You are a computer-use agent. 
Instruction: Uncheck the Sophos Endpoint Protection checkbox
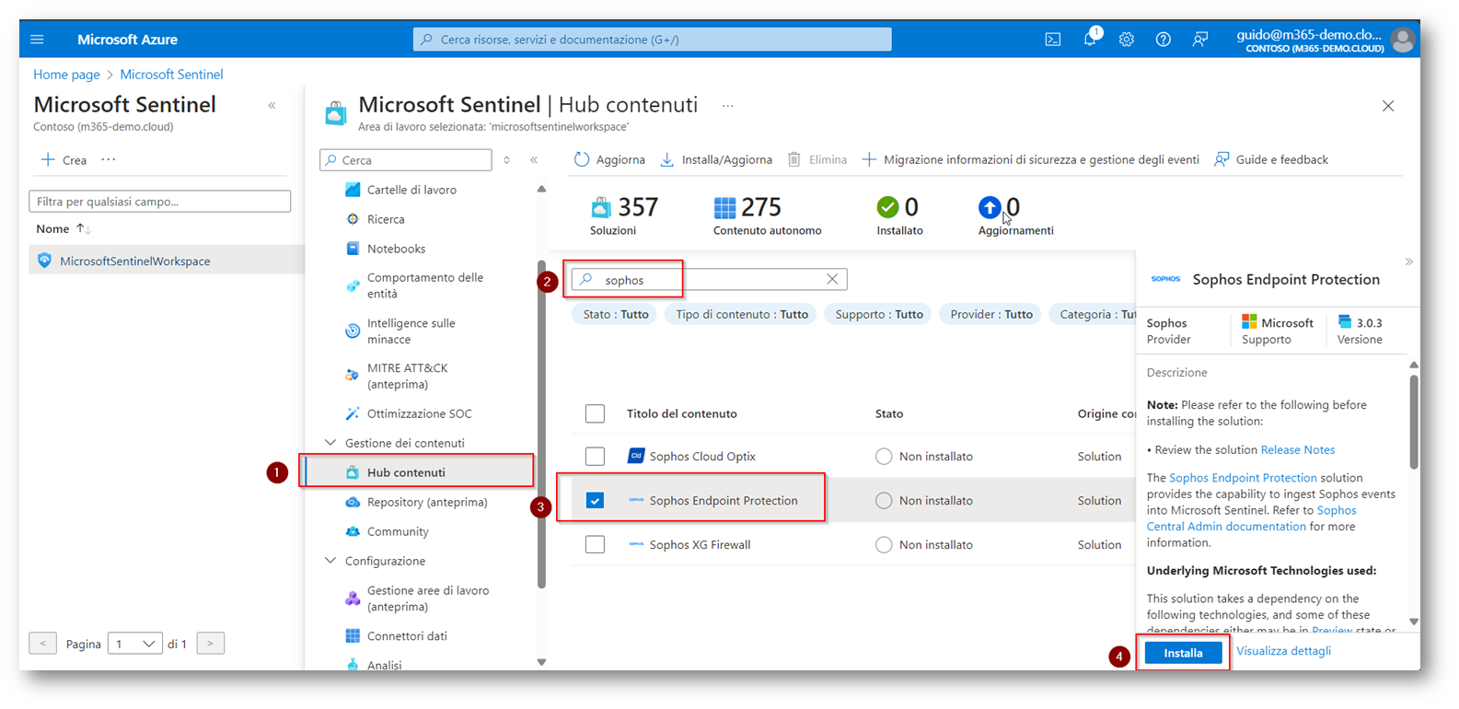click(596, 500)
